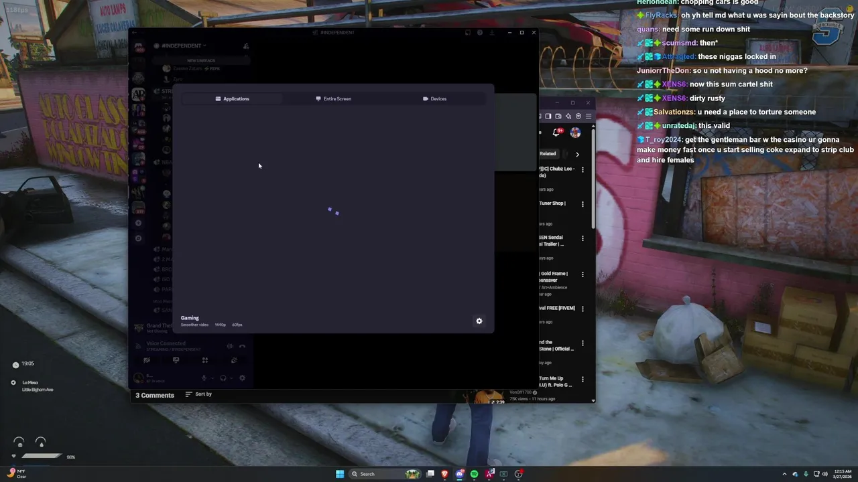Open options for Tuner Shop video
The width and height of the screenshot is (858, 482).
click(x=583, y=204)
